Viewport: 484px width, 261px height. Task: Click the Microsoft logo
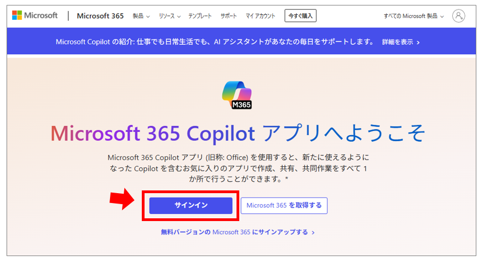coord(35,15)
